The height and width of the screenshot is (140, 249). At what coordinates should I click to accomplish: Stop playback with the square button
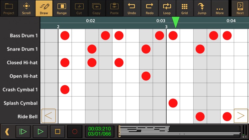pyautogui.click(x=57, y=132)
